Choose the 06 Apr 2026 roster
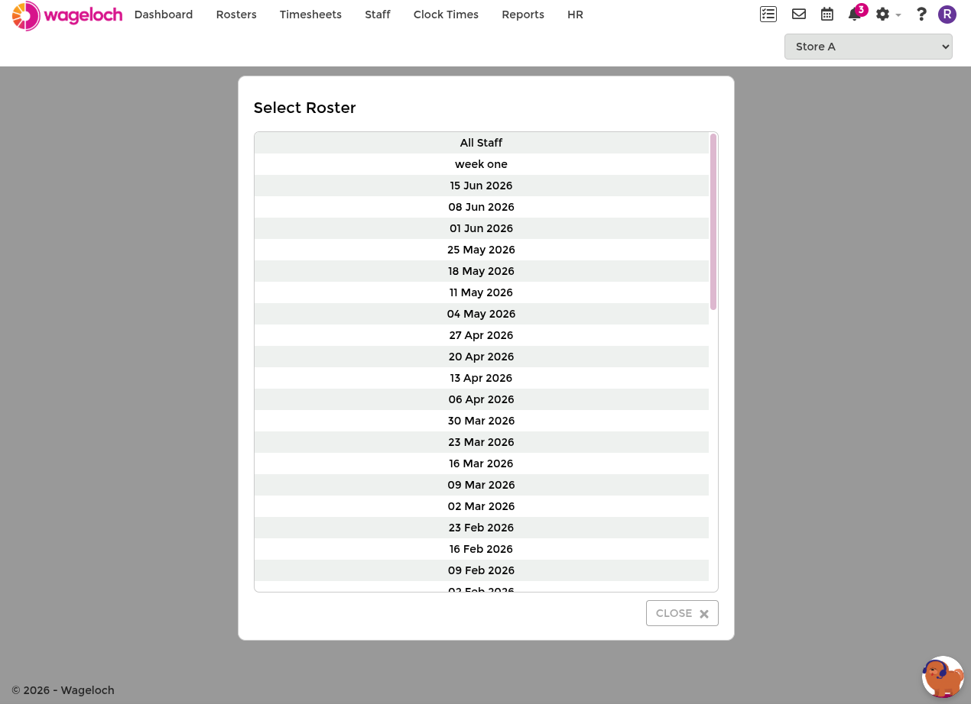The image size is (971, 704). (x=482, y=399)
